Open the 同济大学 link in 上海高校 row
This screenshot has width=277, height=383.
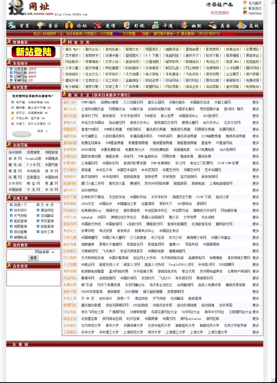pyautogui.click(x=154, y=332)
